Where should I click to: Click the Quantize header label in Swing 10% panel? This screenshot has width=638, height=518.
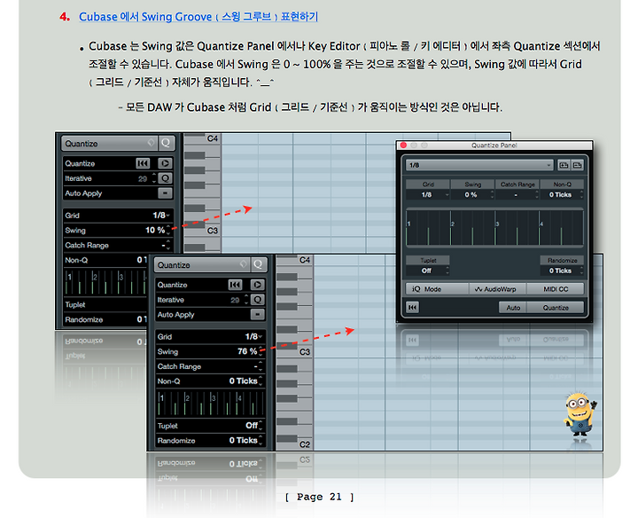[x=82, y=144]
